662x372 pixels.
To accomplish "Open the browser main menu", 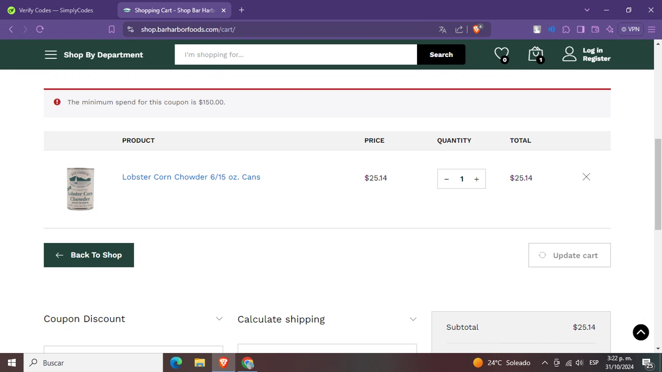I will pos(652,30).
